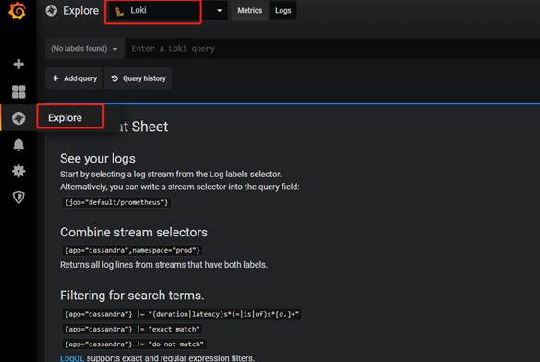Screen dimensions: 540x362
Task: Expand the data source dropdown arrow
Action: coord(219,11)
